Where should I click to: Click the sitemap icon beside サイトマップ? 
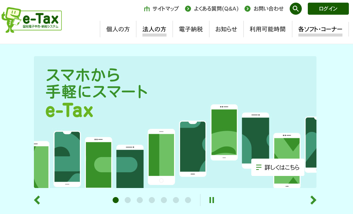tap(147, 9)
